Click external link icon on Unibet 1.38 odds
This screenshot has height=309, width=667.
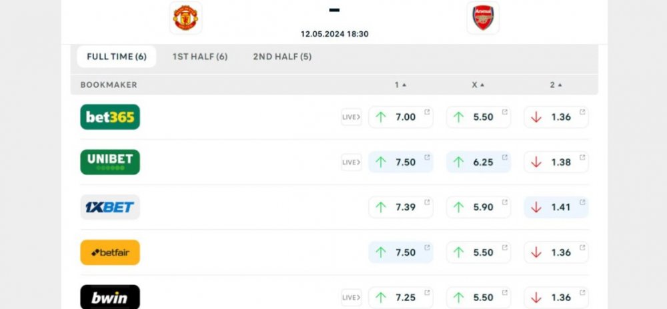pyautogui.click(x=582, y=157)
